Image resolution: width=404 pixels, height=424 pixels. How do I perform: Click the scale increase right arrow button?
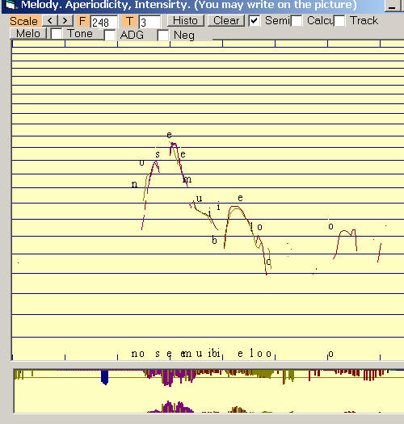(x=65, y=20)
